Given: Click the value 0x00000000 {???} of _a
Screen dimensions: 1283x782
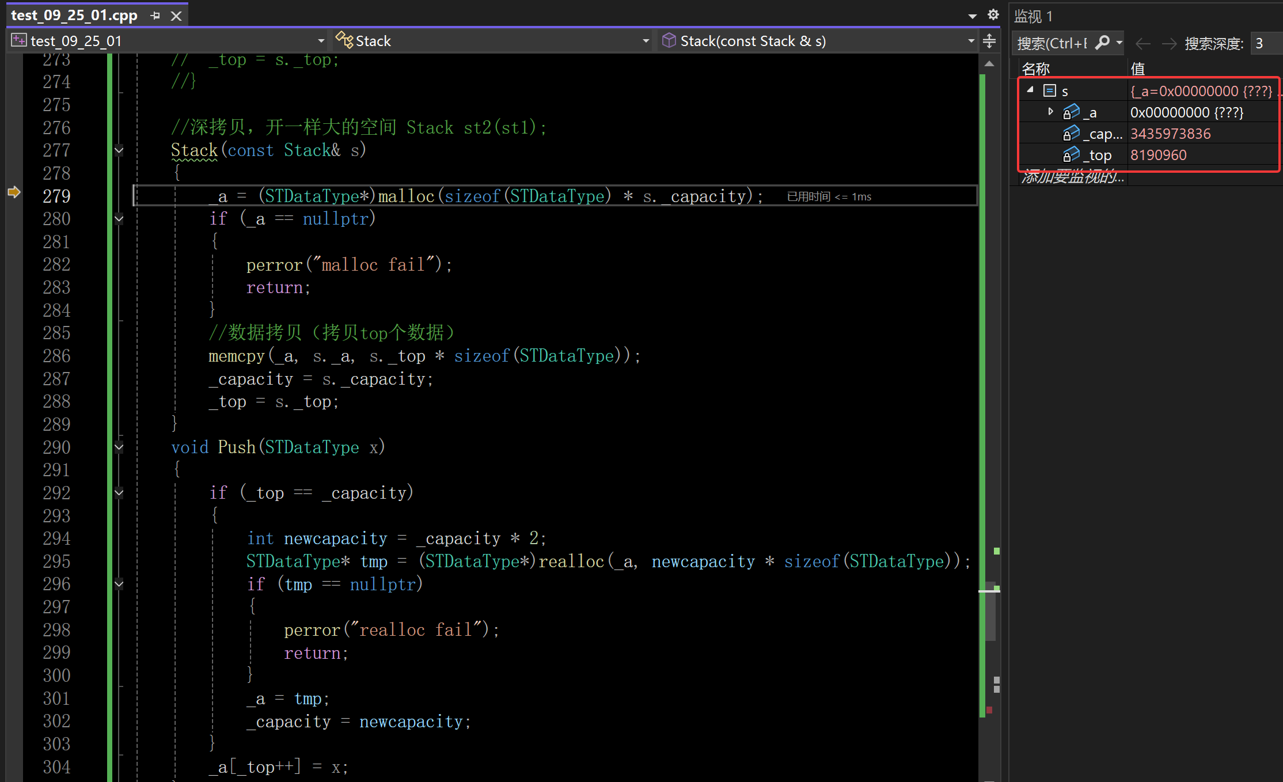Looking at the screenshot, I should point(1186,112).
